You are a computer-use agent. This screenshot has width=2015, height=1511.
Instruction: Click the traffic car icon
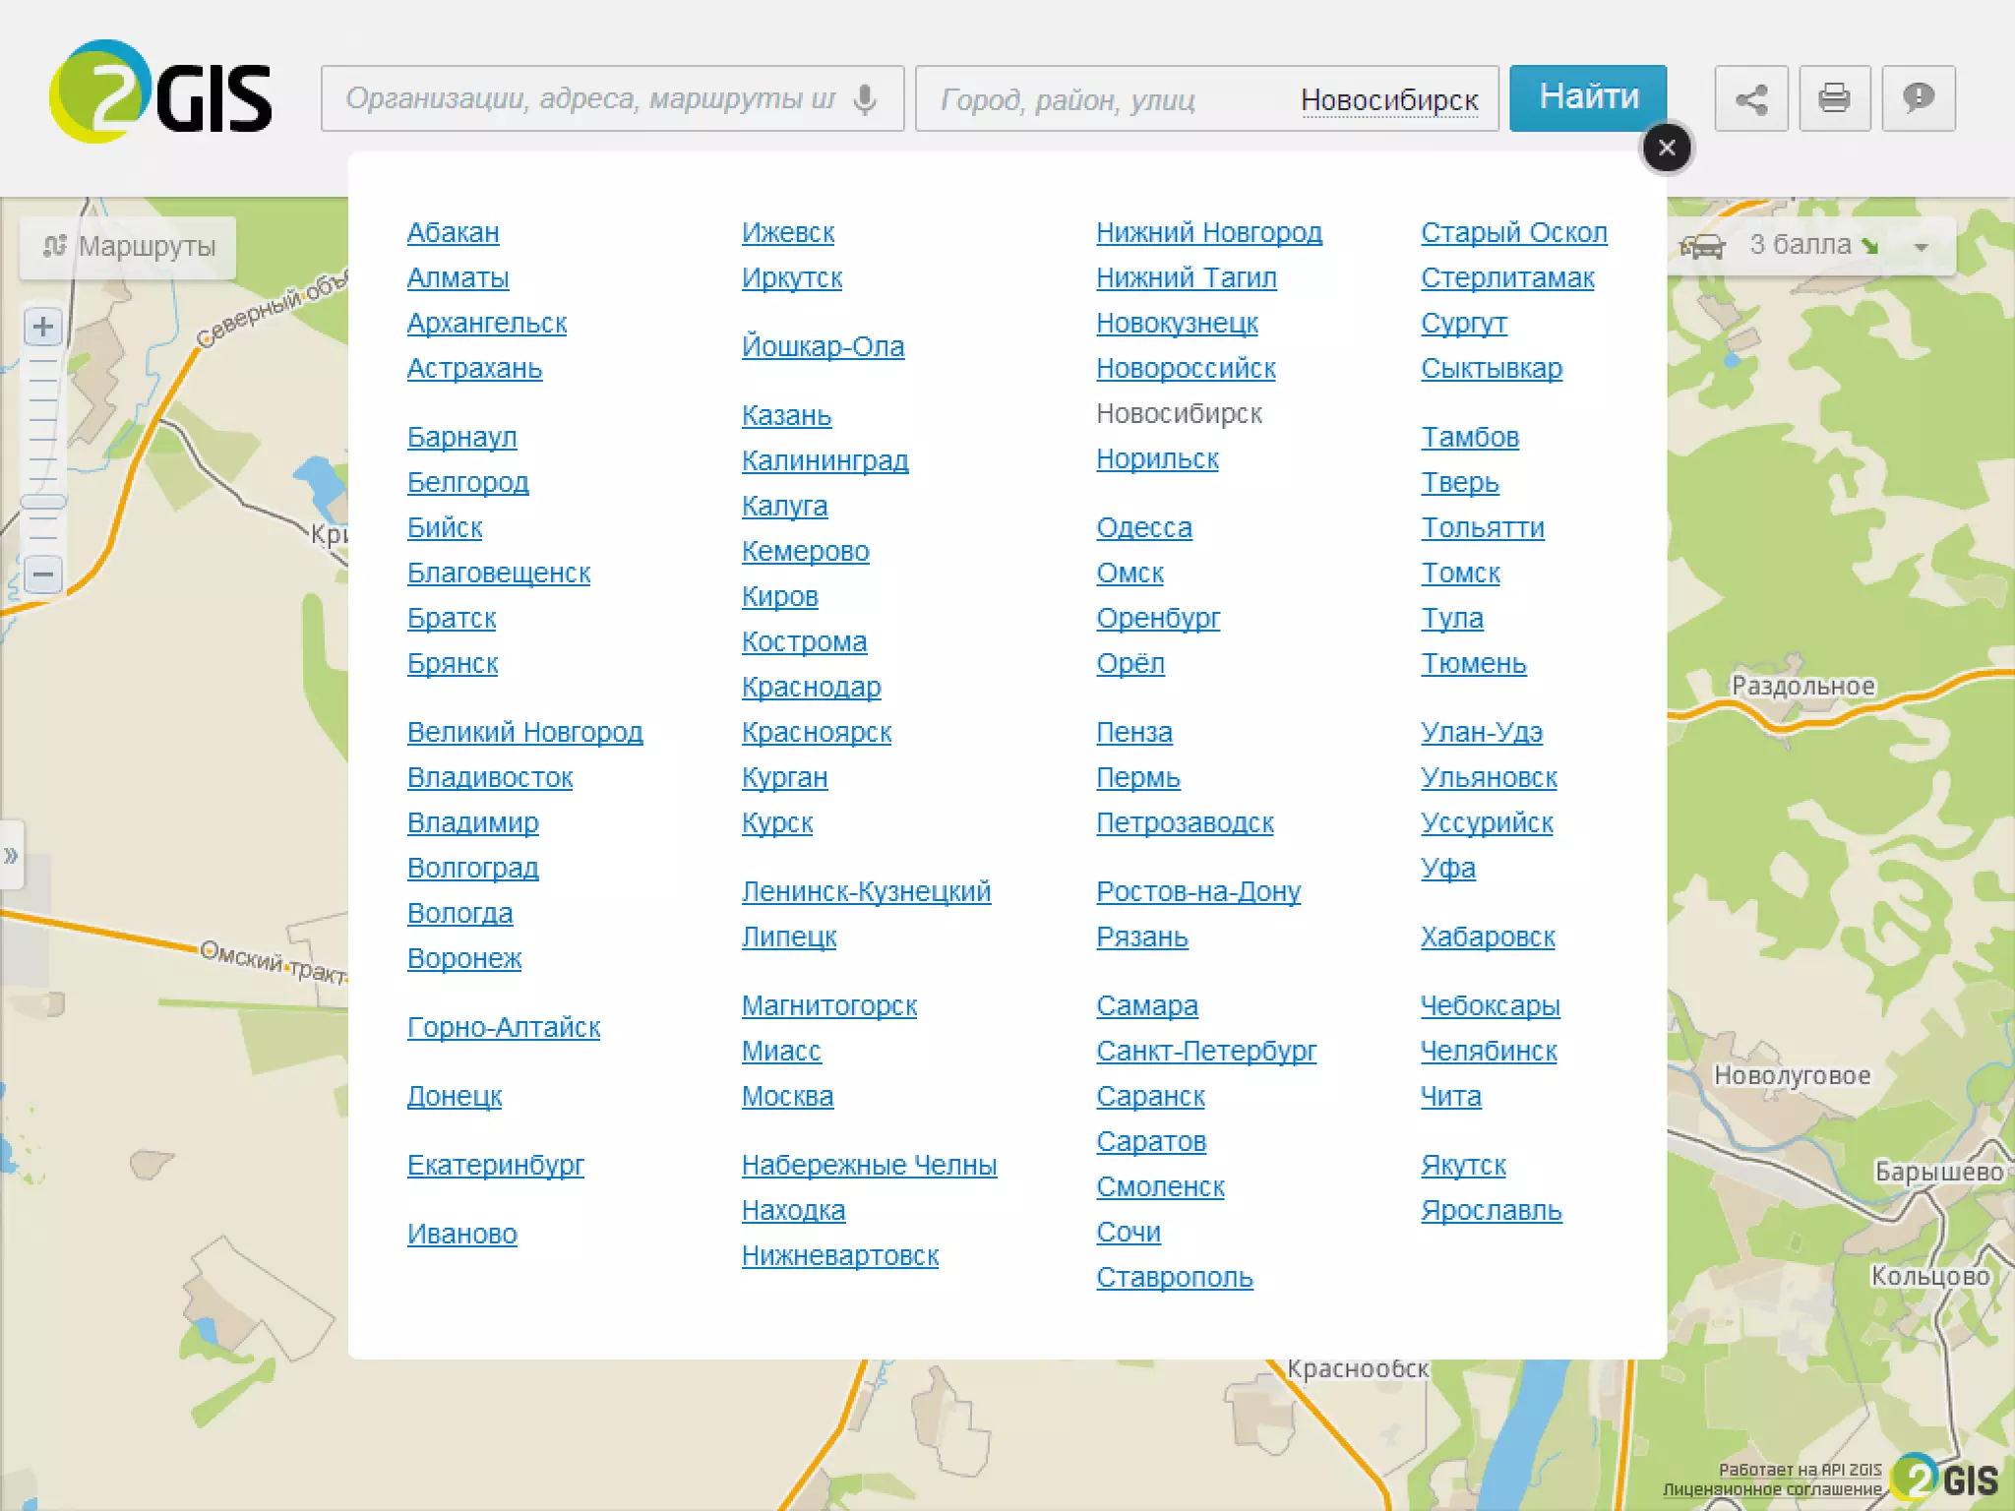(1701, 246)
